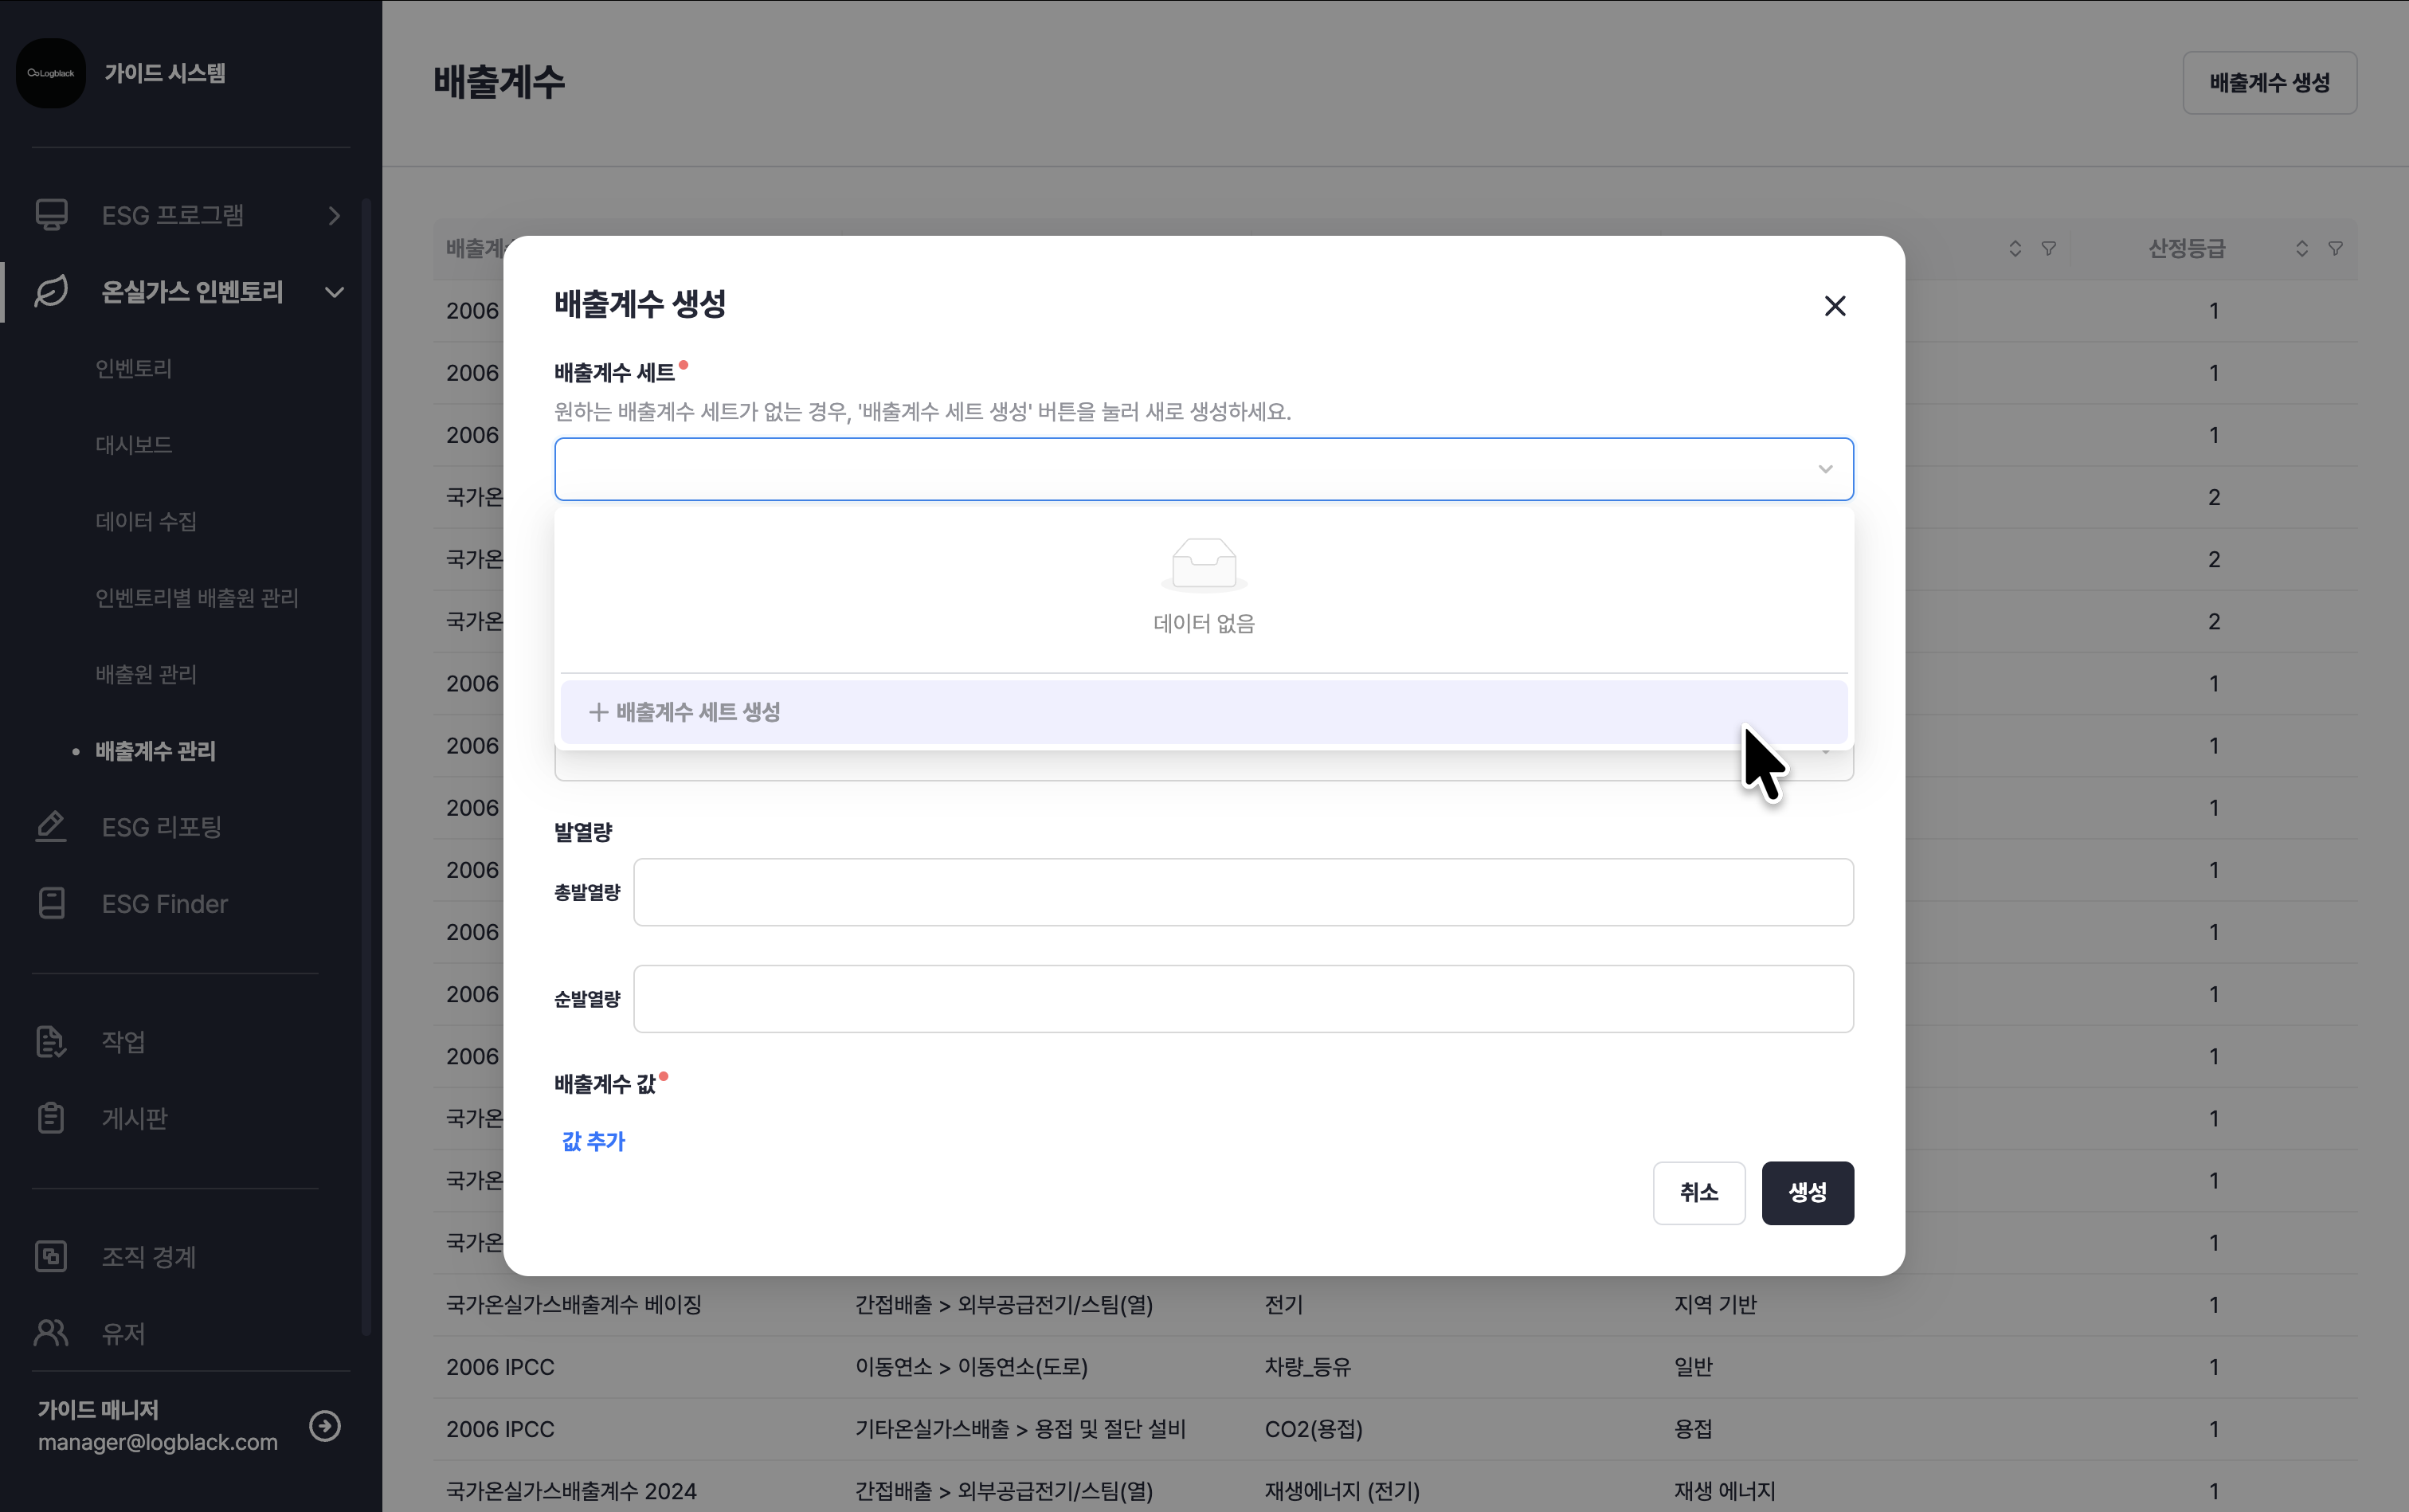Click the 값 추가 link
The image size is (2409, 1512).
[x=593, y=1141]
